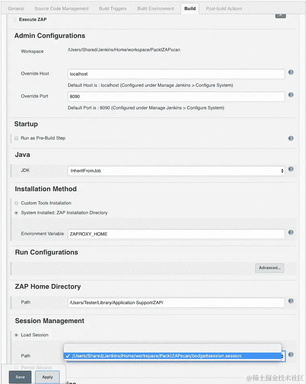The height and width of the screenshot is (384, 306).
Task: Select Custom Tools Installation radio button
Action: (17, 203)
